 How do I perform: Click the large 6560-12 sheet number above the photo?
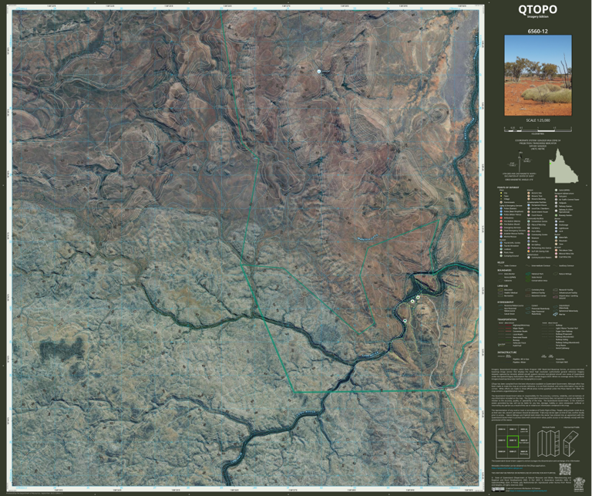tap(537, 32)
